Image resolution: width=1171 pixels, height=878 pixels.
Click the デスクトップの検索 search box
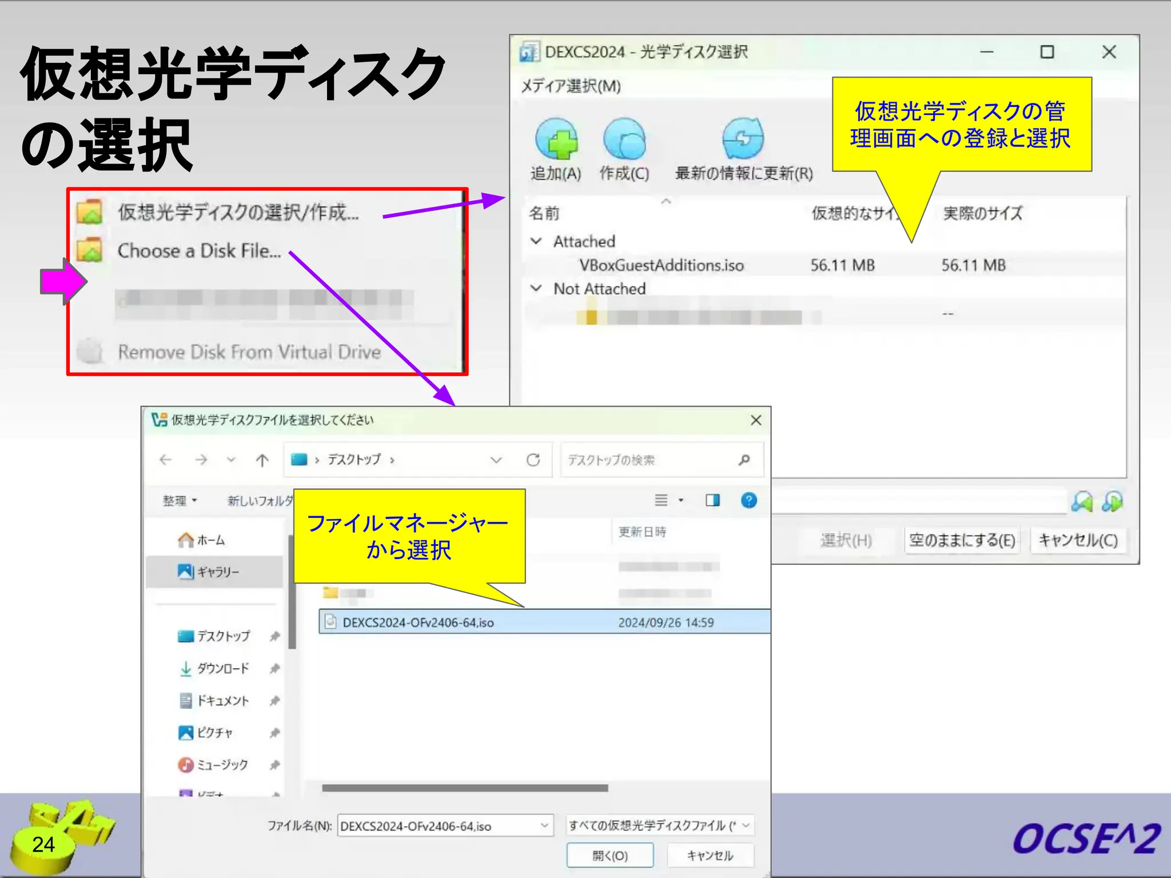[662, 460]
